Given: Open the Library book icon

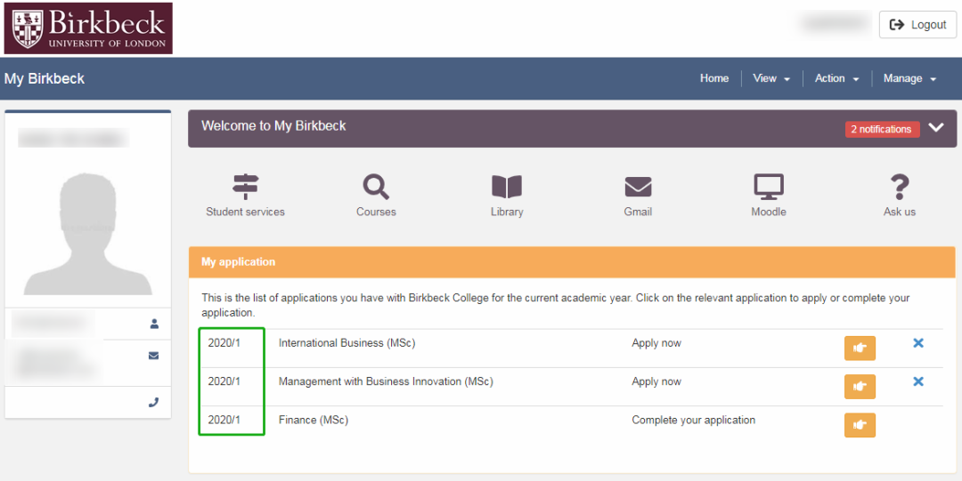Looking at the screenshot, I should [x=507, y=187].
